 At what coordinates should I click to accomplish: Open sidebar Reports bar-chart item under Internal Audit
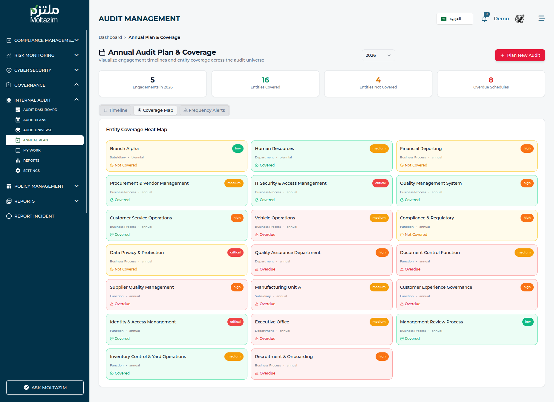click(x=31, y=161)
